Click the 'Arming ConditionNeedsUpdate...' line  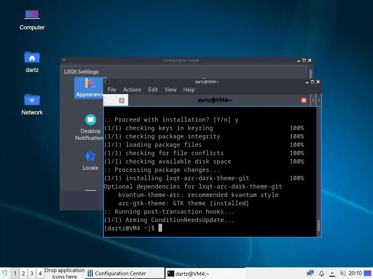click(x=169, y=220)
